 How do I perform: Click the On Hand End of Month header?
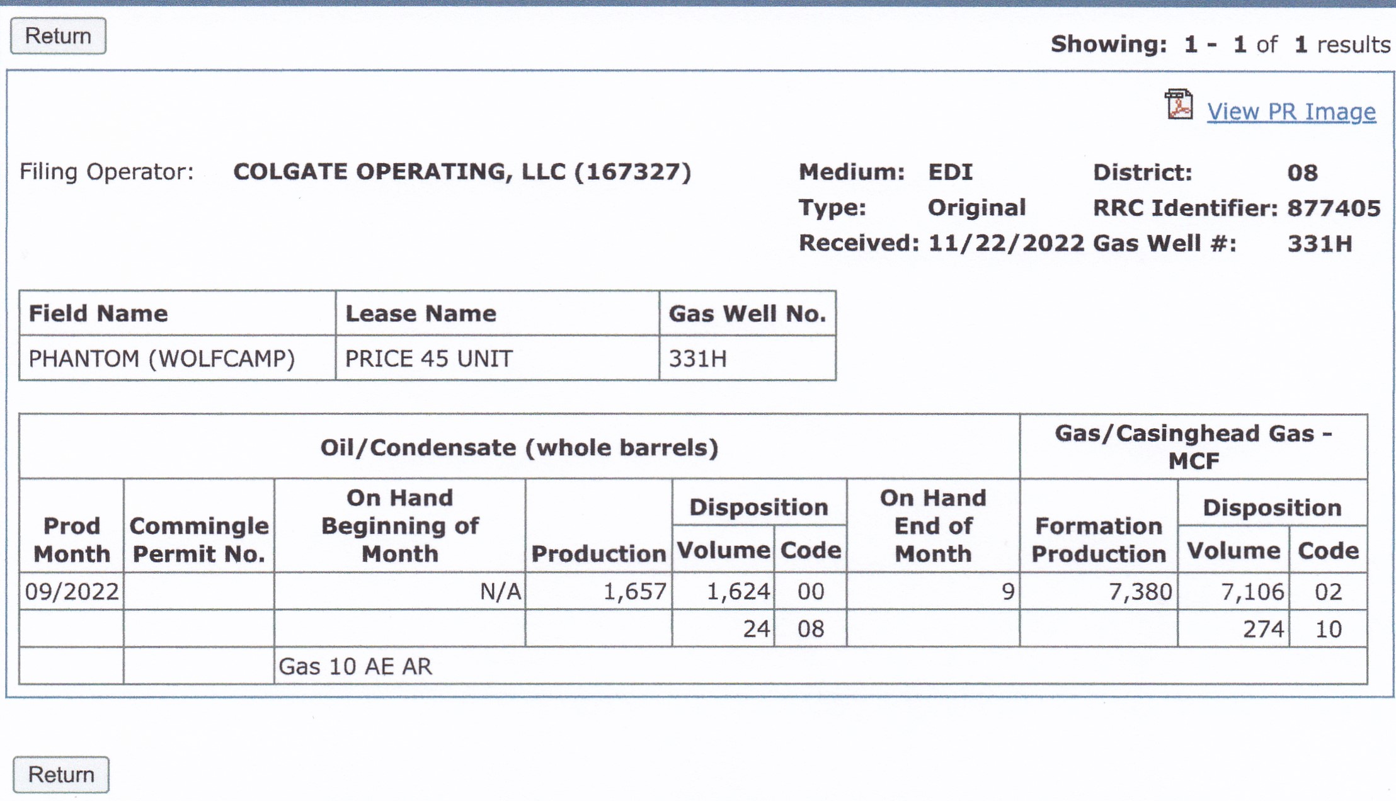933,526
